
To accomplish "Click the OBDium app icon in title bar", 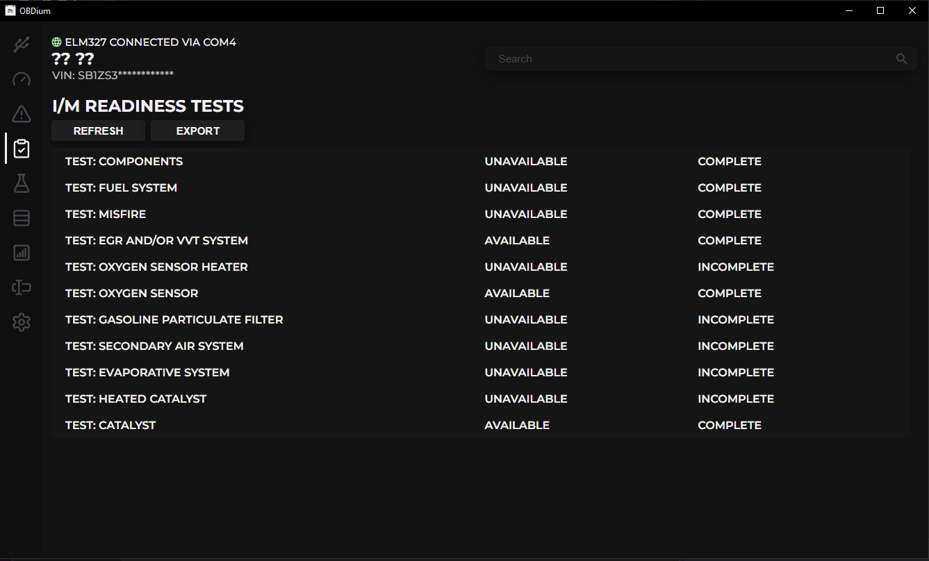I will 10,10.
